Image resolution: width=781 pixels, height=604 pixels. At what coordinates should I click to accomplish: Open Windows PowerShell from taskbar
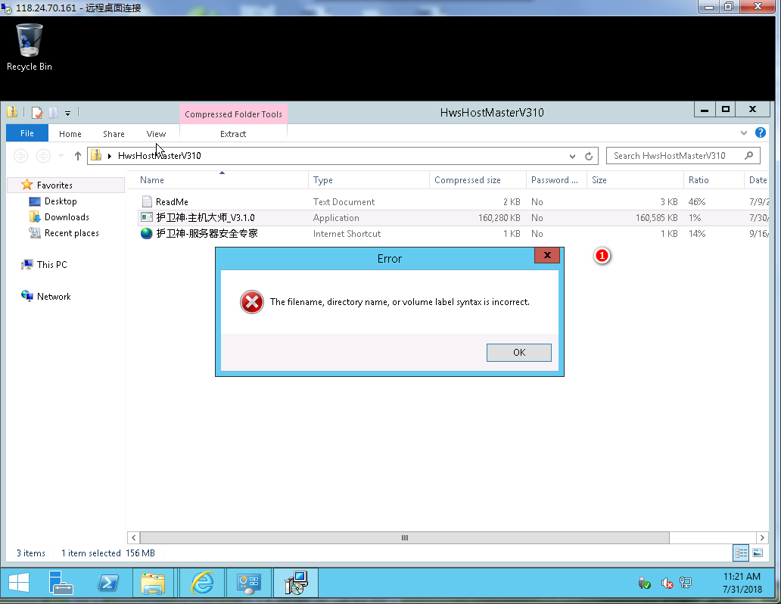coord(108,583)
